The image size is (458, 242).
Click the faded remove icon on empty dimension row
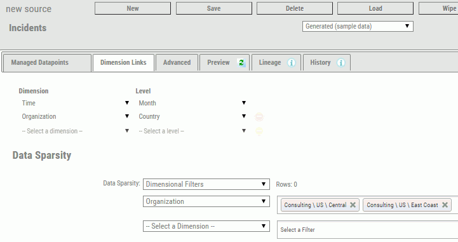(x=259, y=131)
